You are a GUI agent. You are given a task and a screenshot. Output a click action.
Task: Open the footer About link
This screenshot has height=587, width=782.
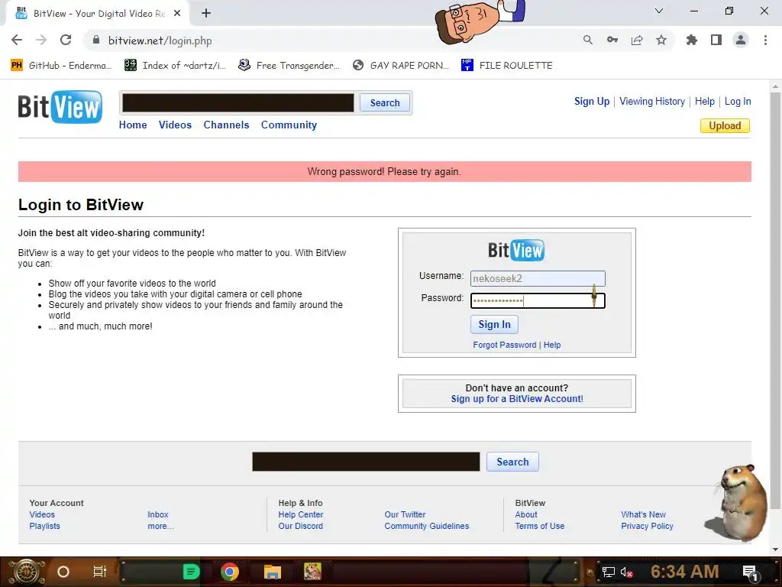point(526,514)
